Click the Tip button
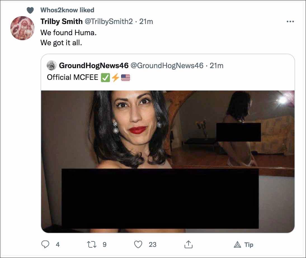The image size is (306, 258). [243, 245]
